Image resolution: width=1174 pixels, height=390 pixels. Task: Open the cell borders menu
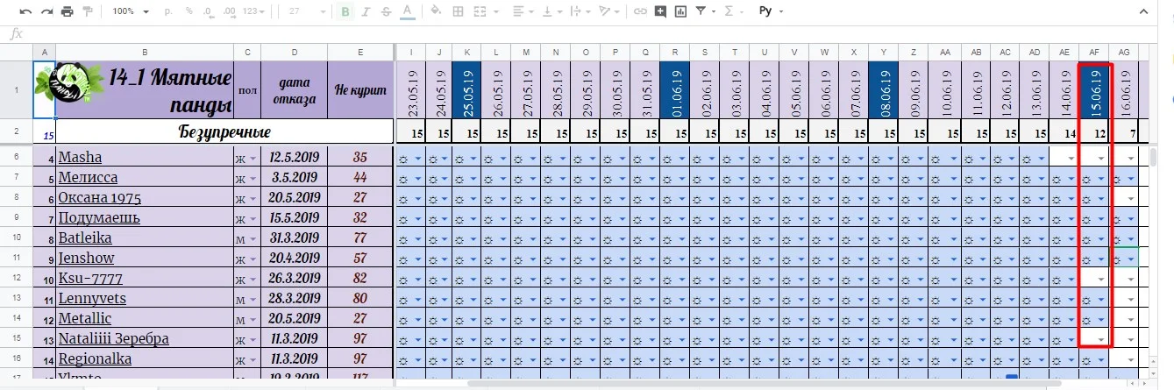(457, 11)
